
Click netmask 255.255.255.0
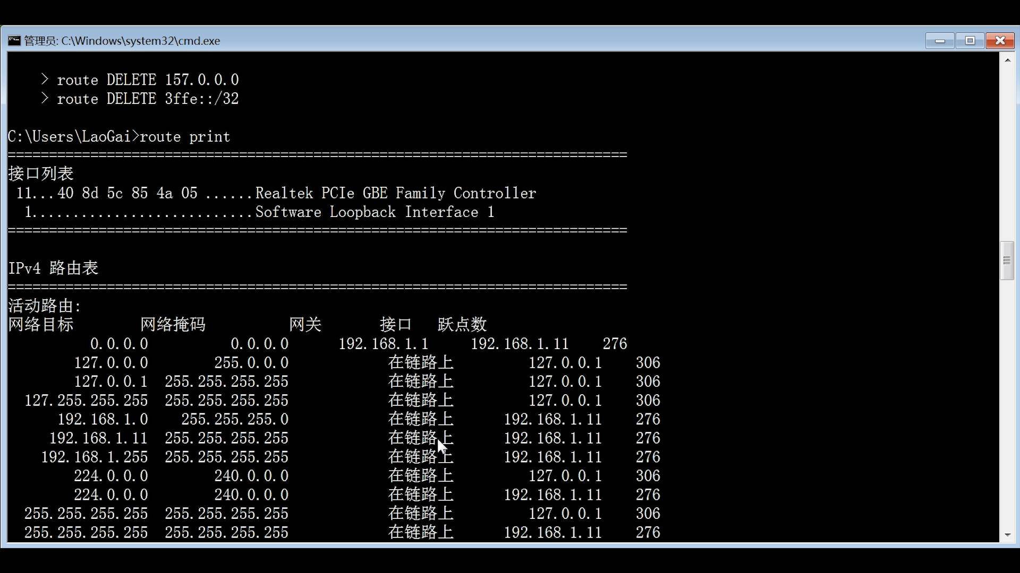click(x=235, y=420)
